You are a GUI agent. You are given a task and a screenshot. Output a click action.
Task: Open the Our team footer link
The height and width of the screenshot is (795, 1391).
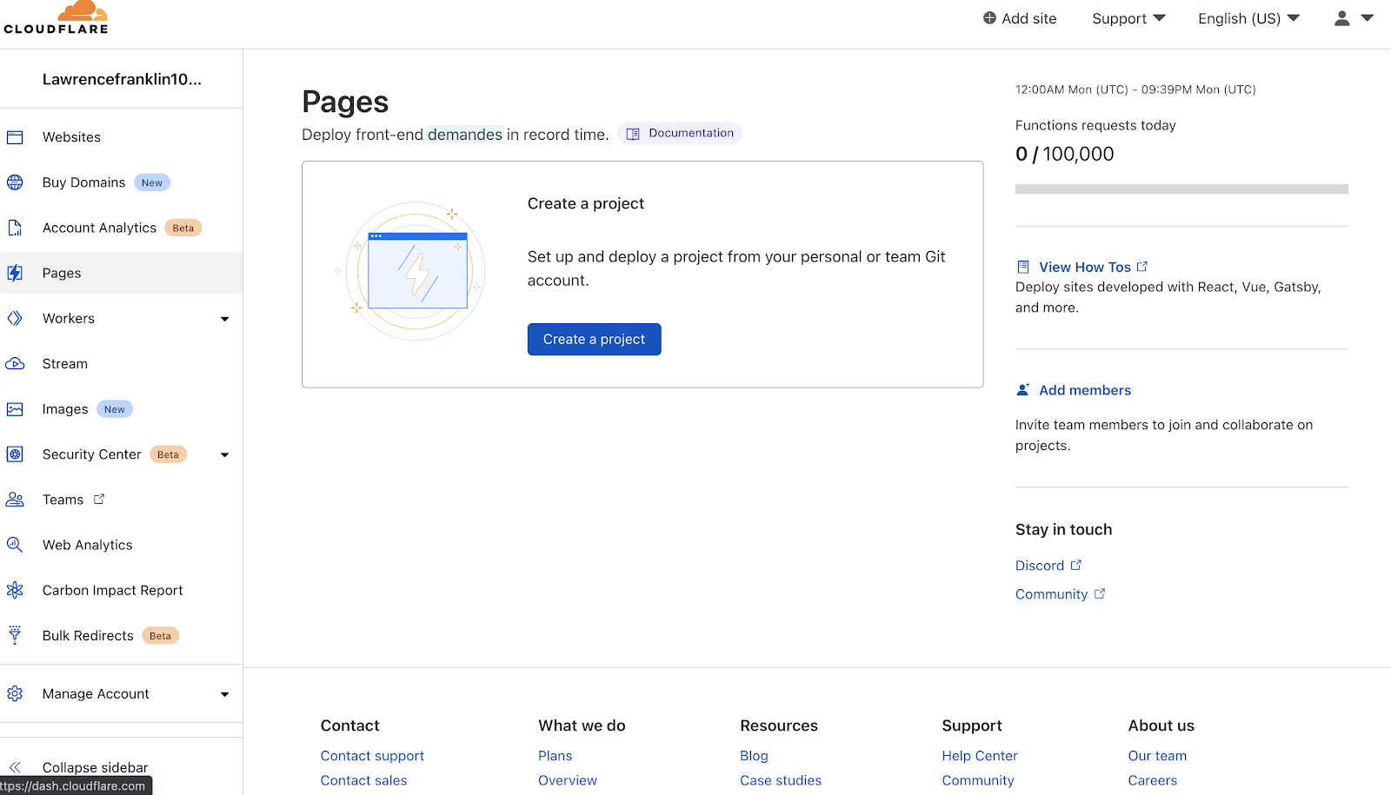[x=1157, y=756]
